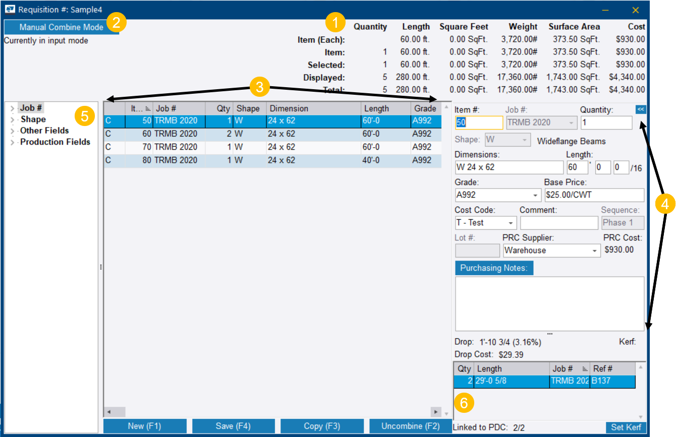Open the Grade dropdown showing A992

[x=535, y=195]
